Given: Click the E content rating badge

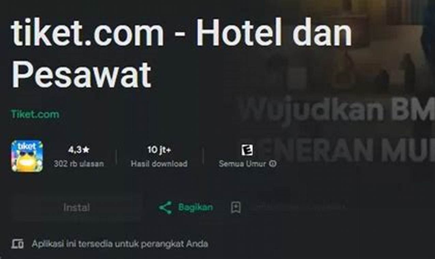Looking at the screenshot, I should coord(247,150).
